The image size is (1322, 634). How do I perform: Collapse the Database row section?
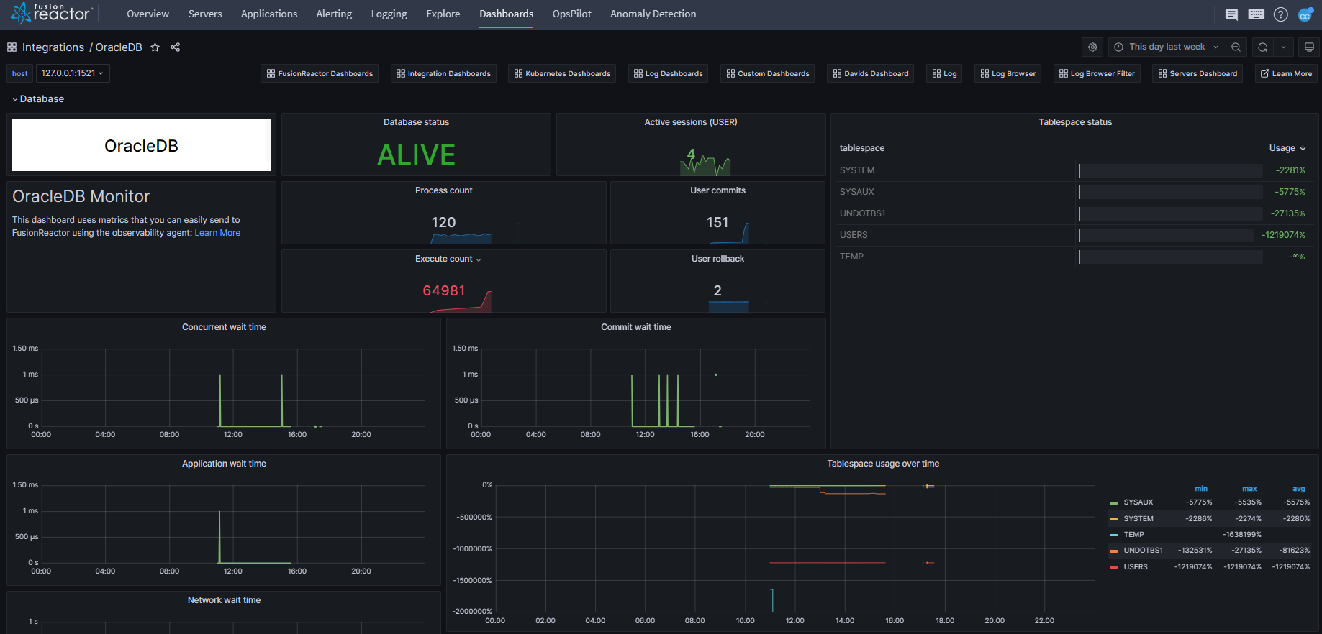38,99
